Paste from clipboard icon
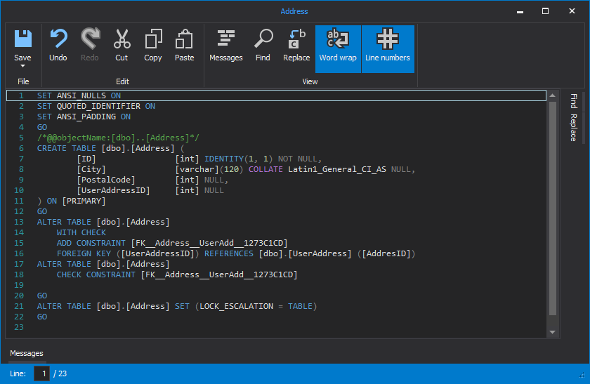The width and height of the screenshot is (590, 384). click(x=184, y=46)
